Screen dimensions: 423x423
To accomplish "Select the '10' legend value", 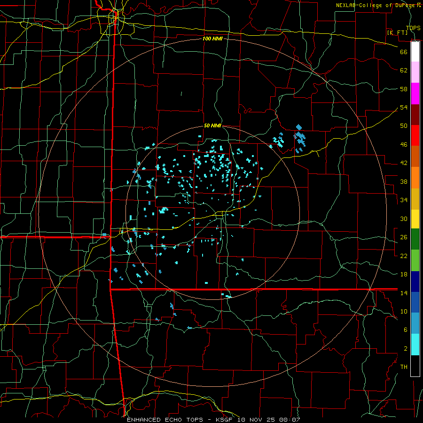I will (404, 311).
